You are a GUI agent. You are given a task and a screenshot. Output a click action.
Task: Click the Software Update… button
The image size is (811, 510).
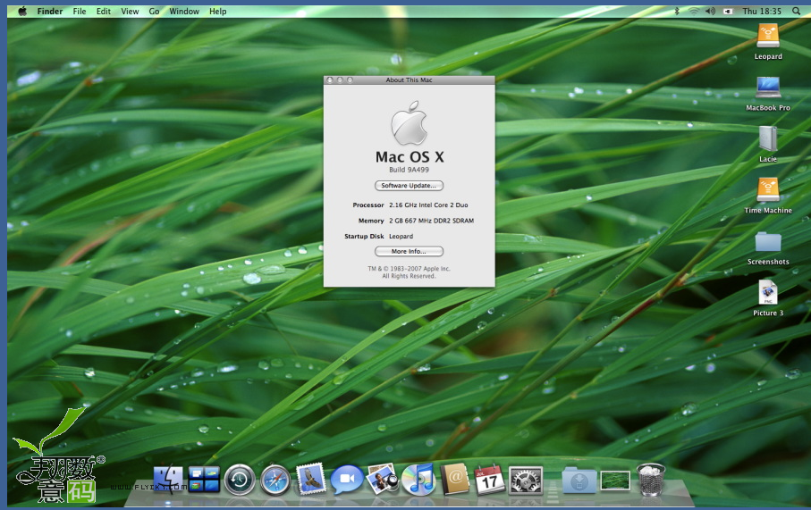pos(409,186)
